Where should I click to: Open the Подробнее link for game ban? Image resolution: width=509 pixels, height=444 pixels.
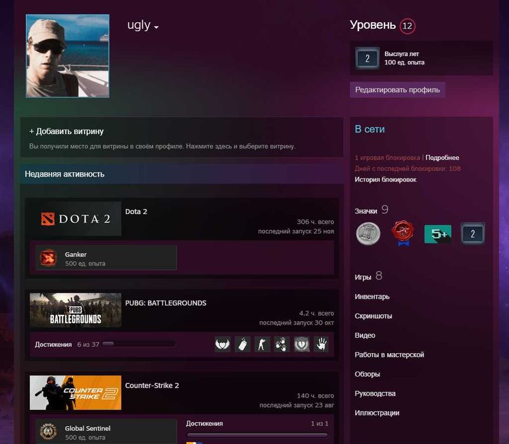click(x=442, y=158)
